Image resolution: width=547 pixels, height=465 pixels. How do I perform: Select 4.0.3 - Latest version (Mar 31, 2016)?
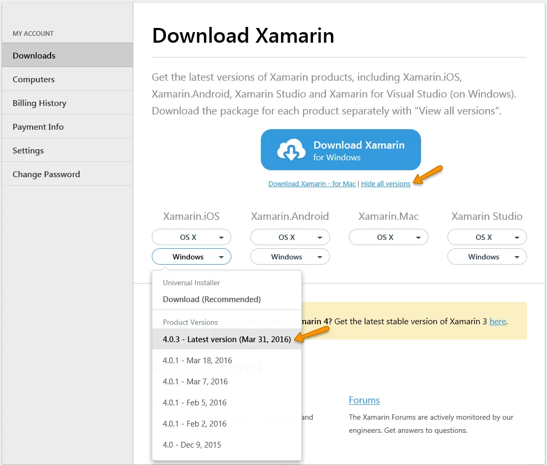[x=227, y=340]
